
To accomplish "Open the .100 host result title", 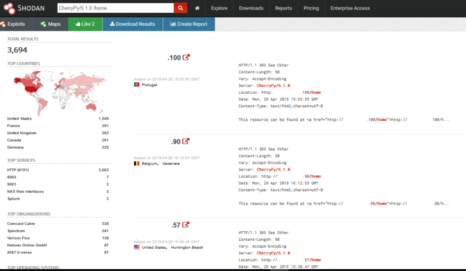I will pyautogui.click(x=174, y=58).
